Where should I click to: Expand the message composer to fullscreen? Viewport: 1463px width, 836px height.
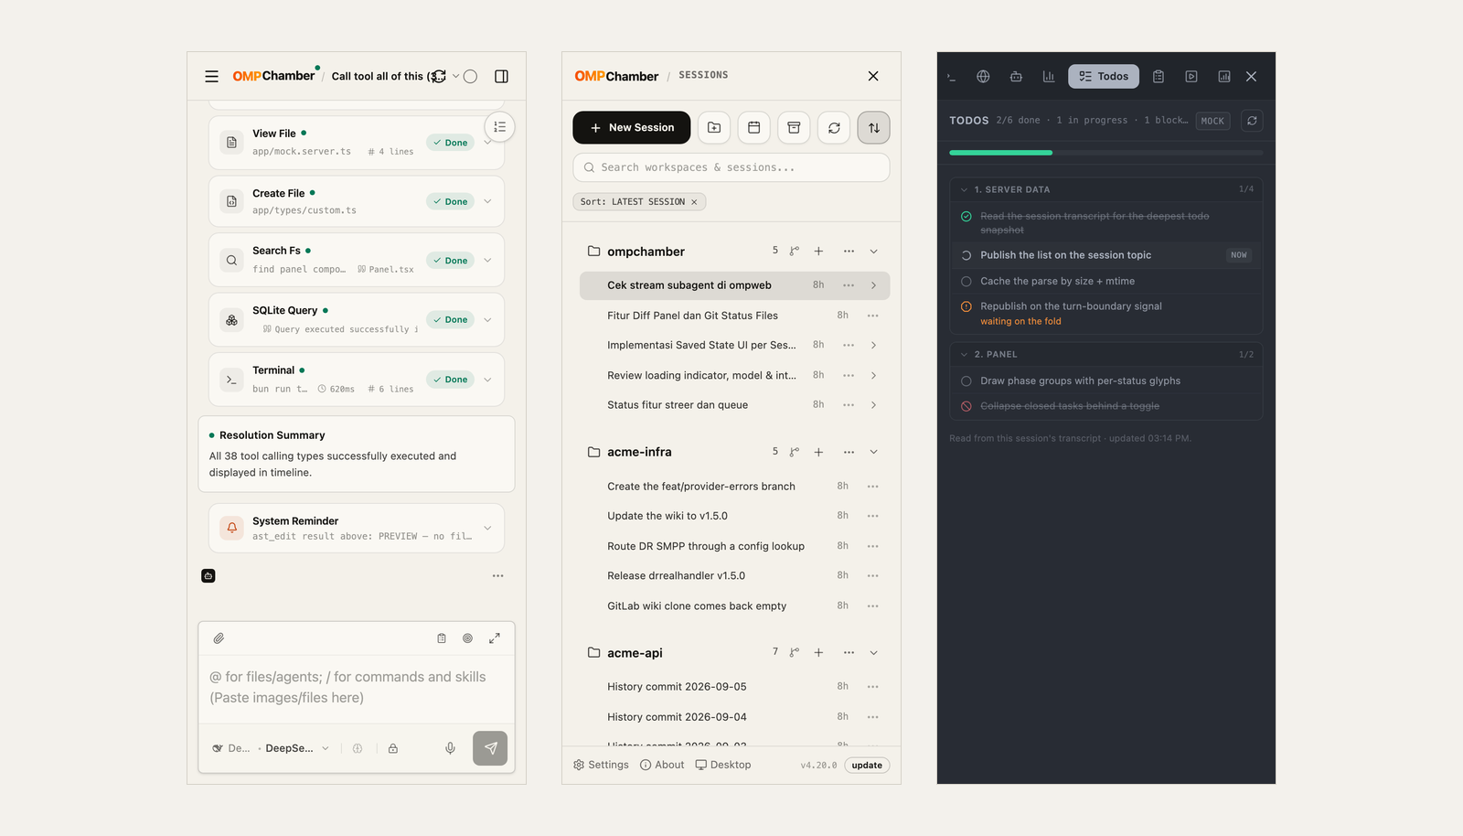tap(494, 638)
